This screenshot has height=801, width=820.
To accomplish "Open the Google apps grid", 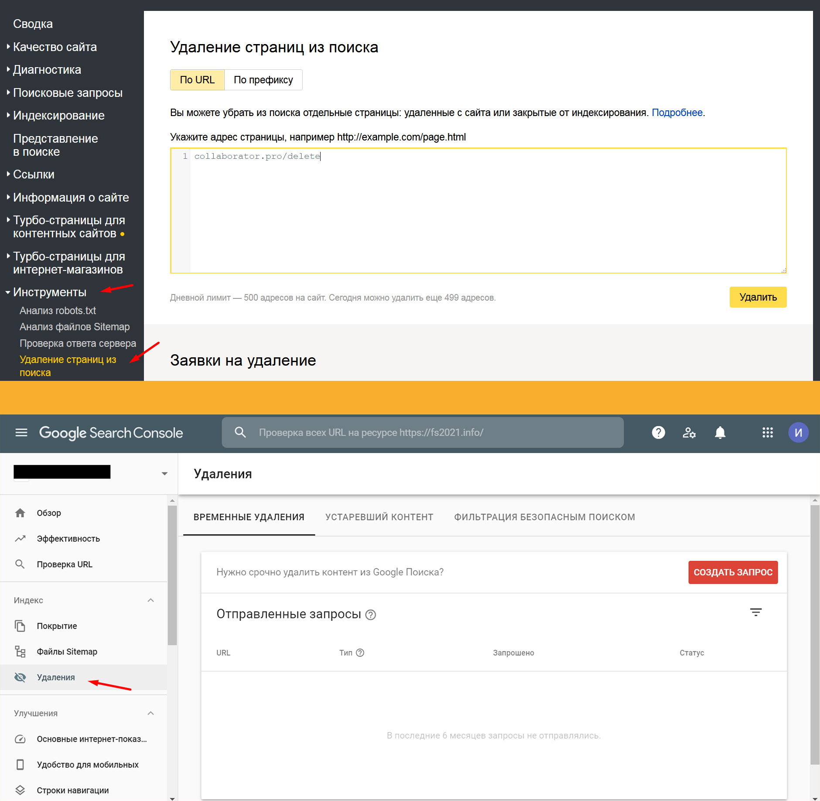I will (x=767, y=432).
